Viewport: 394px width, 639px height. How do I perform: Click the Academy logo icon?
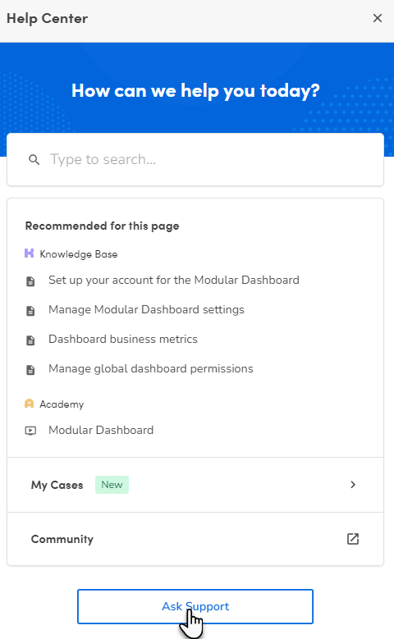29,404
